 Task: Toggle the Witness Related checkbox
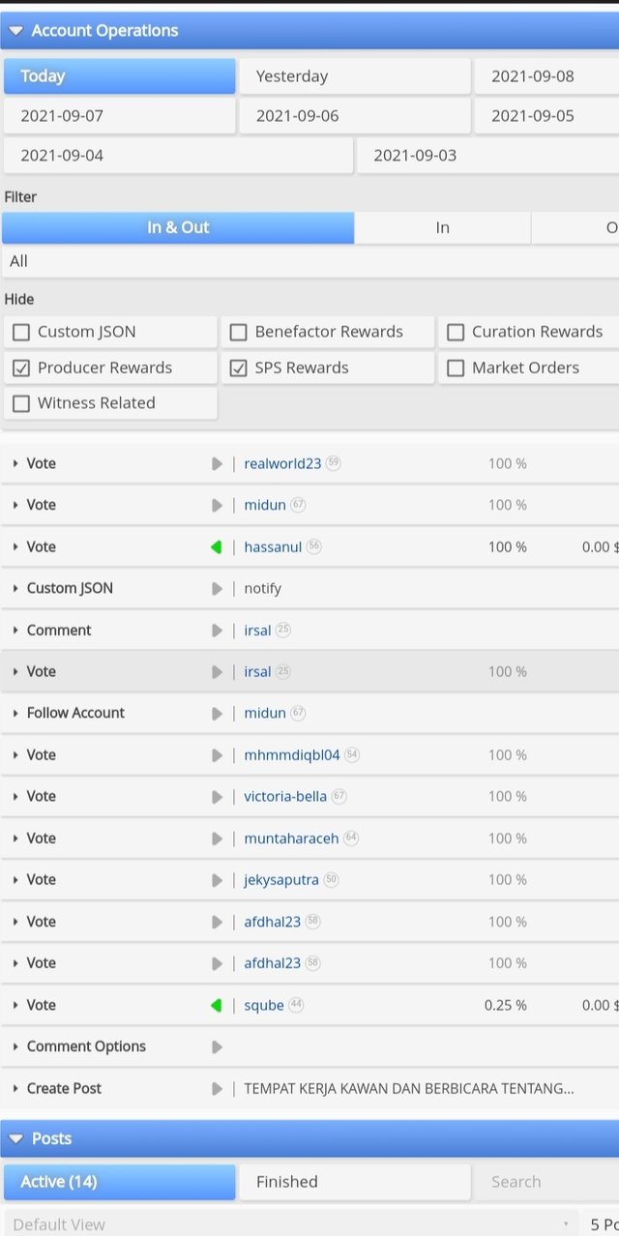click(x=21, y=404)
